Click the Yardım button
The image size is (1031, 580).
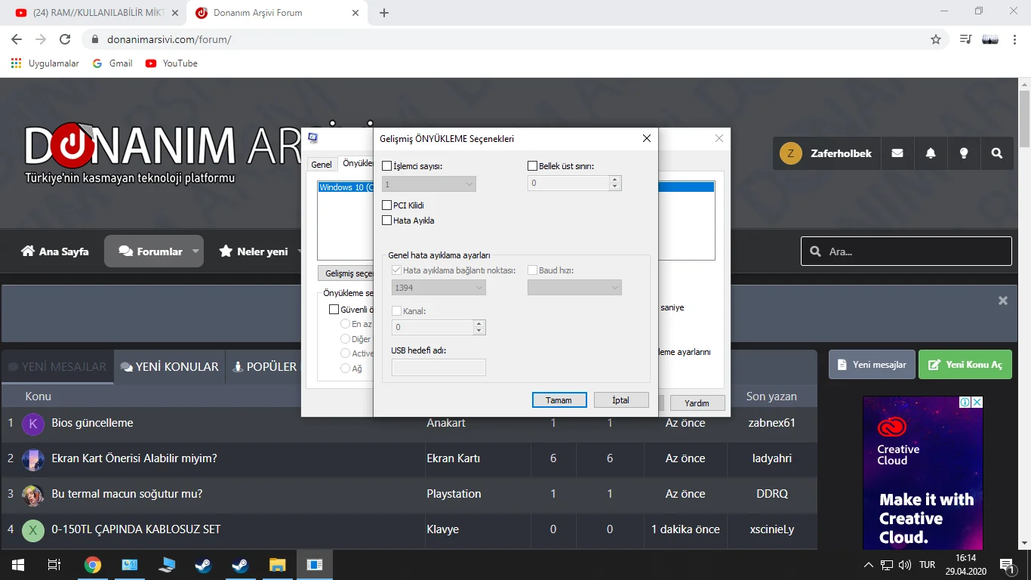tap(697, 403)
